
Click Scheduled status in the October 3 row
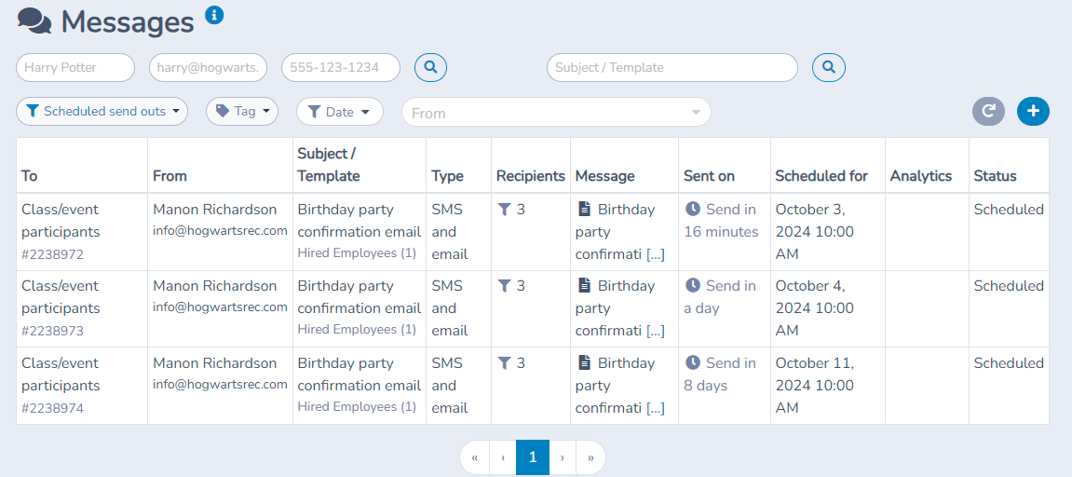1009,210
